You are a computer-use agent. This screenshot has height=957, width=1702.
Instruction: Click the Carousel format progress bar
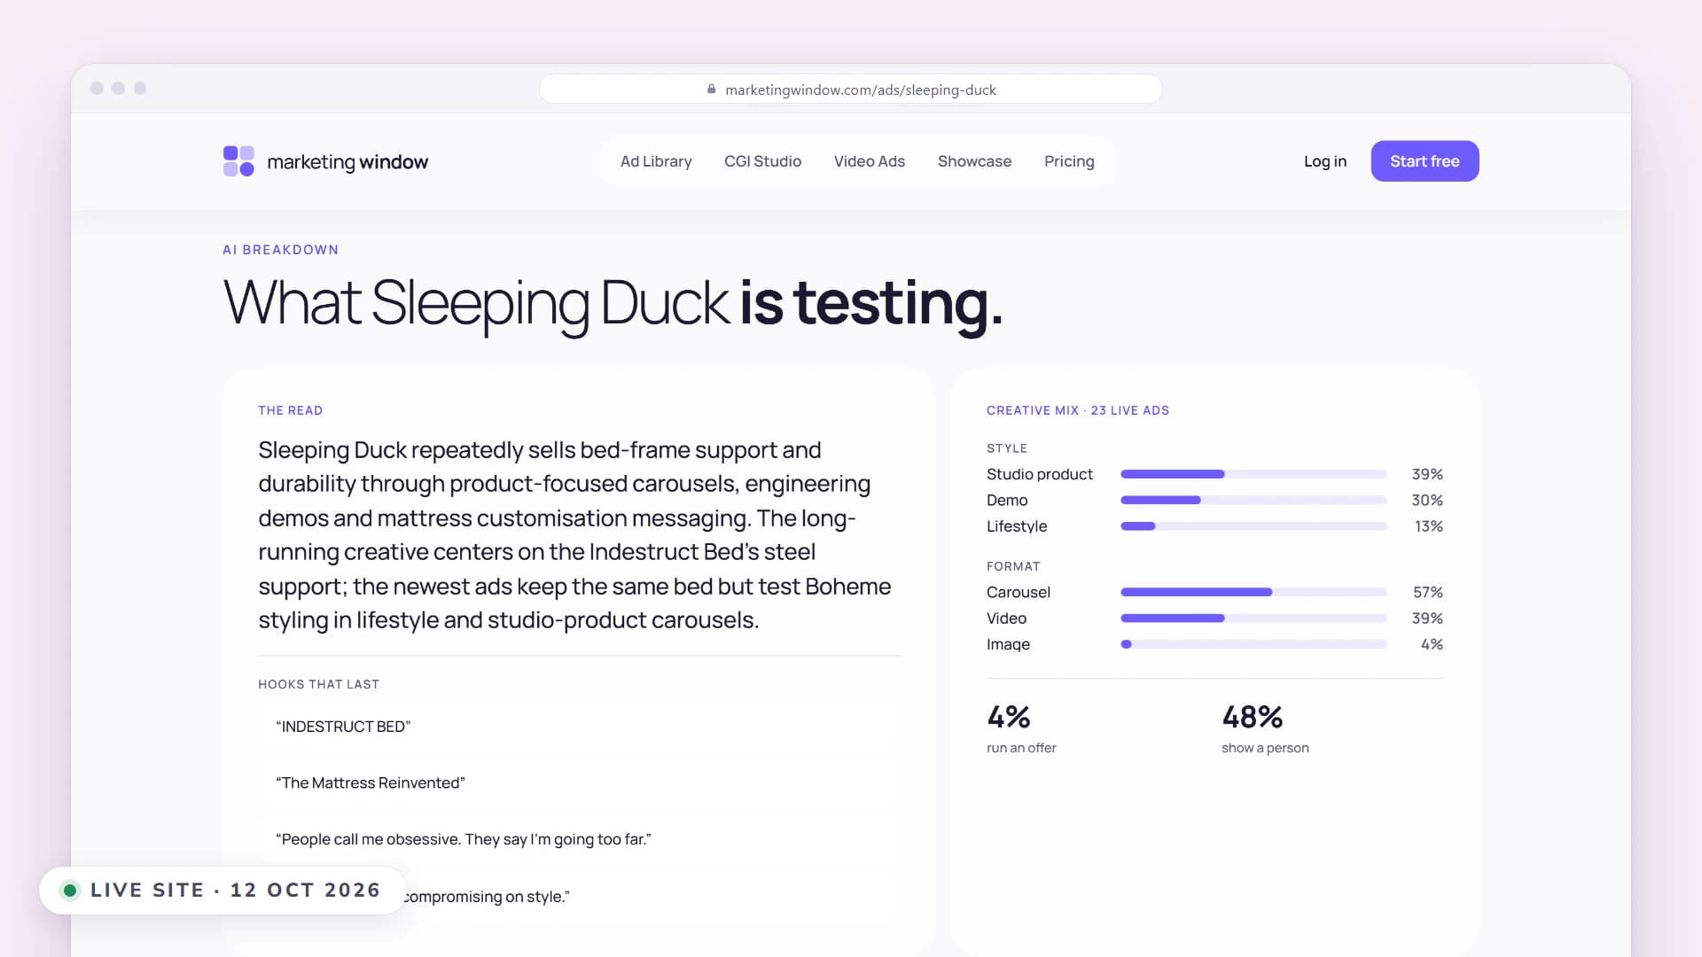pos(1253,592)
